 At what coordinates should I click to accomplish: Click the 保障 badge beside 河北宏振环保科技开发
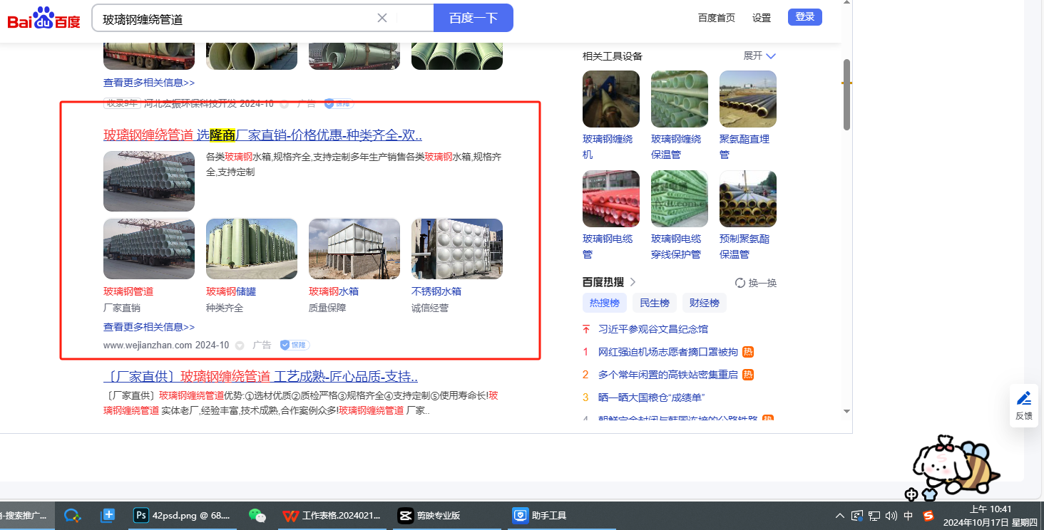(339, 103)
